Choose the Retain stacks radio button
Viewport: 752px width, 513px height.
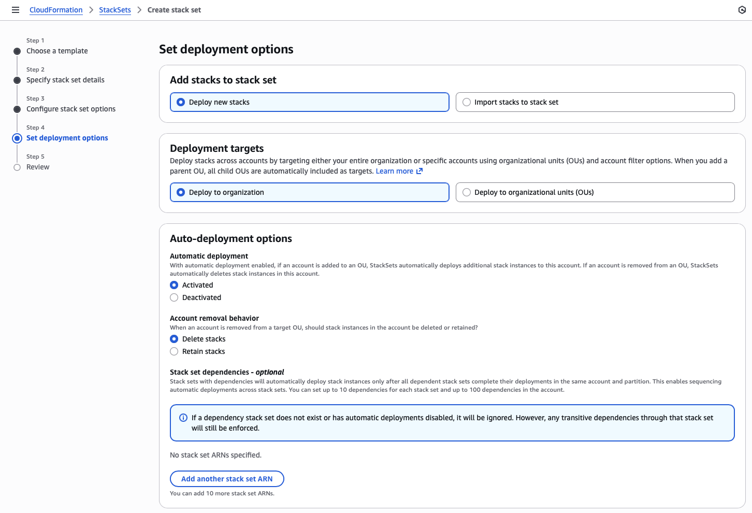tap(175, 351)
